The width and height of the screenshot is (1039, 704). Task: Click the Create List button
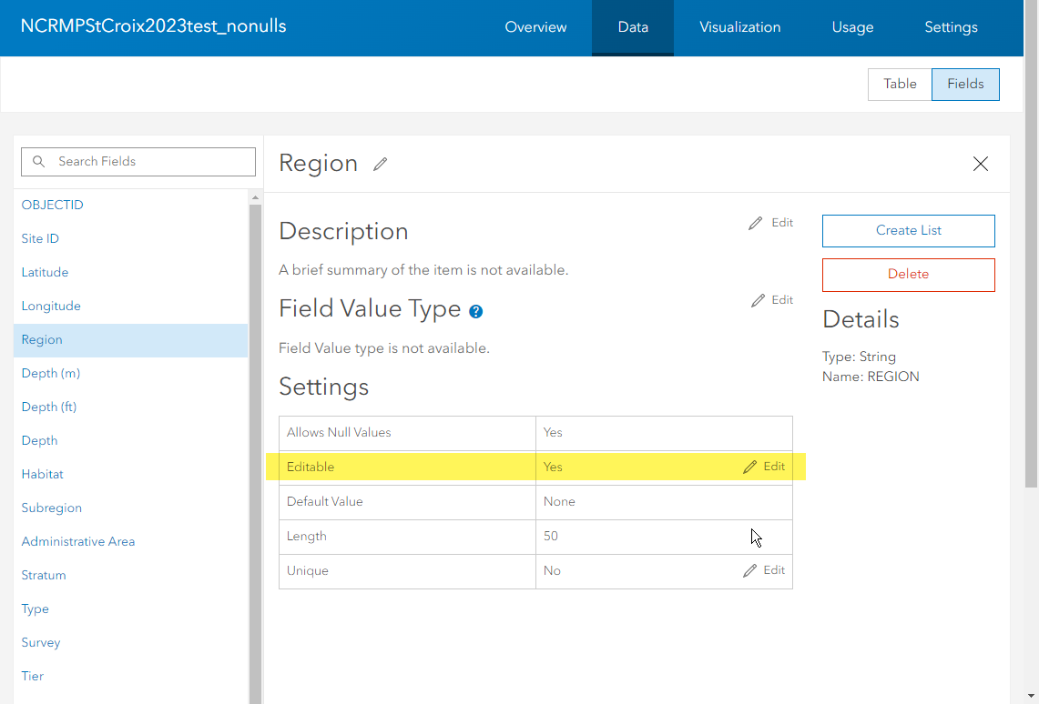pos(908,231)
